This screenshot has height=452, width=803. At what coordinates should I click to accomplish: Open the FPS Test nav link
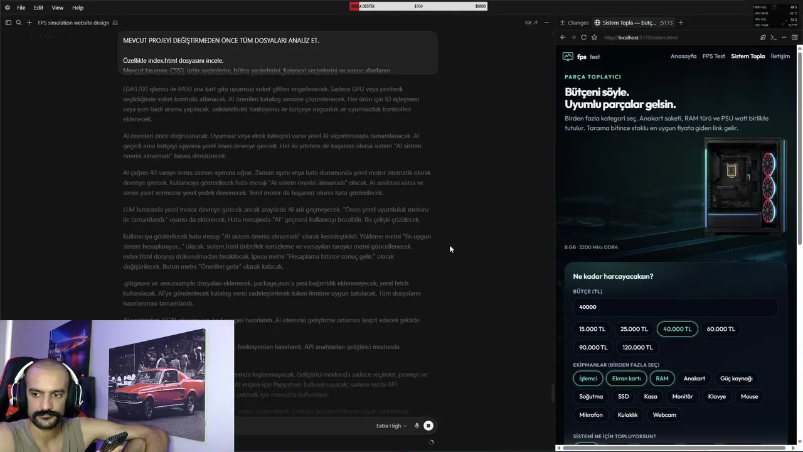tap(714, 56)
